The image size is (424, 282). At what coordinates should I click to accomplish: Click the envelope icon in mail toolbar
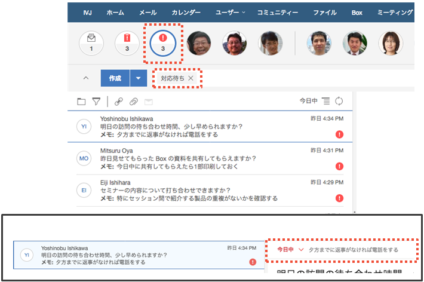tap(149, 101)
